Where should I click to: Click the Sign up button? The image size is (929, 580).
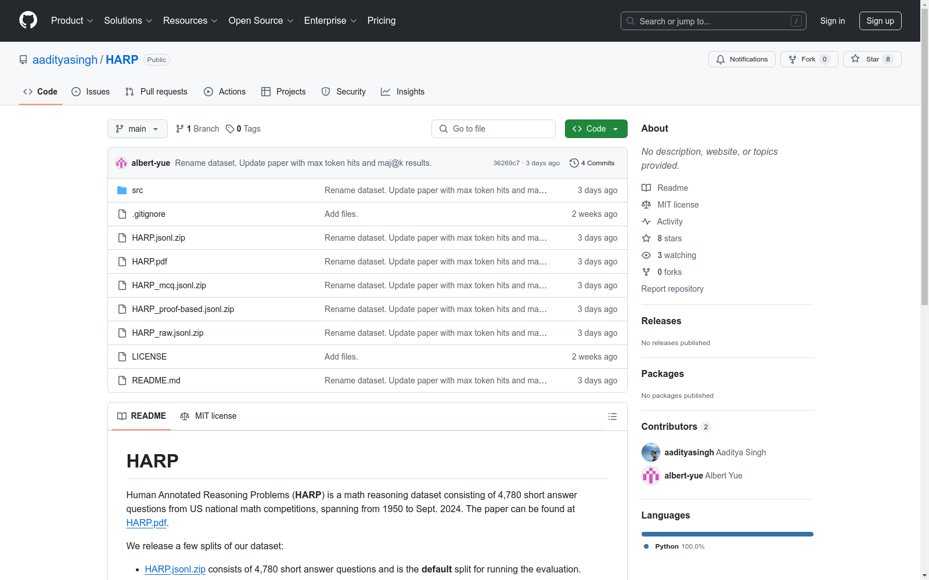[x=880, y=21]
